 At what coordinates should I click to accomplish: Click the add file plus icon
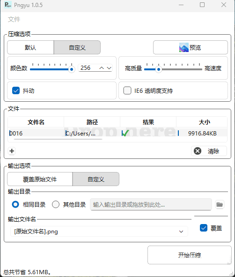(12, 151)
